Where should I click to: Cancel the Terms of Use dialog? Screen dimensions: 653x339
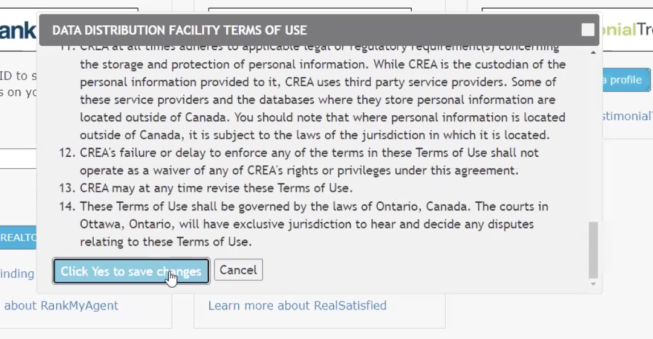238,270
